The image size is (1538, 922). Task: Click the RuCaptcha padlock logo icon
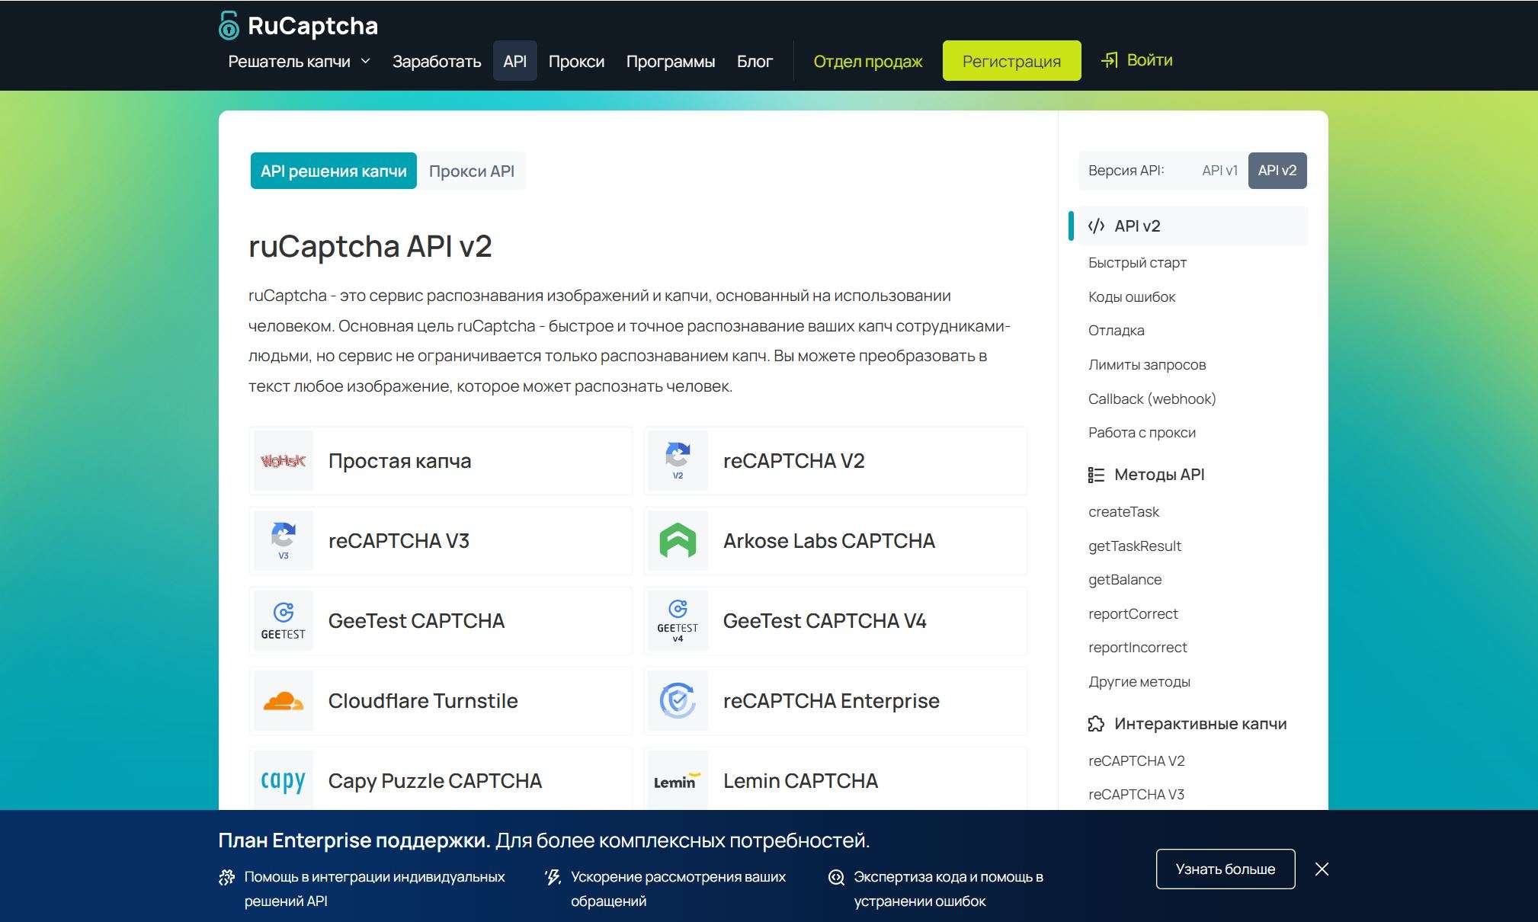click(229, 26)
